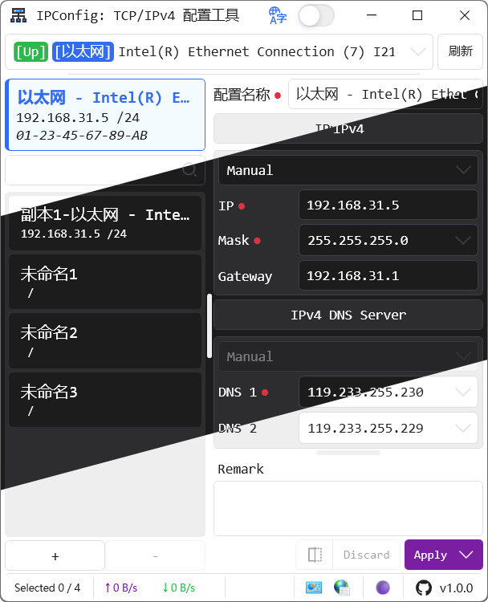
Task: Click the search magnifier icon
Action: click(x=189, y=169)
